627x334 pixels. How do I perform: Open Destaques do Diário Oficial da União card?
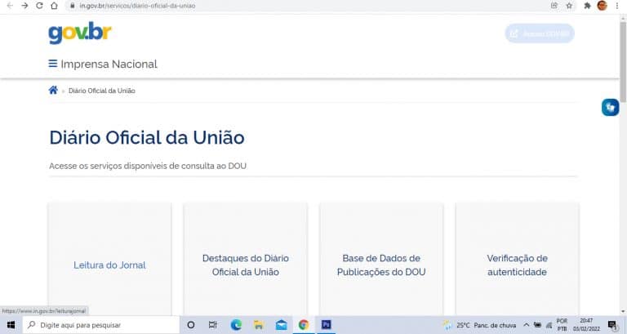tap(246, 259)
